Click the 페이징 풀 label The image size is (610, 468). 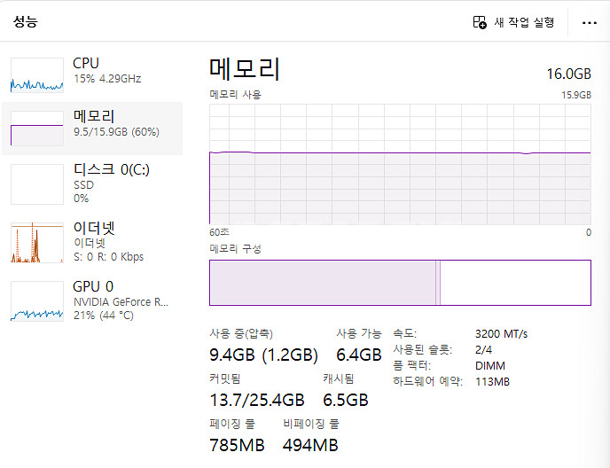[232, 424]
